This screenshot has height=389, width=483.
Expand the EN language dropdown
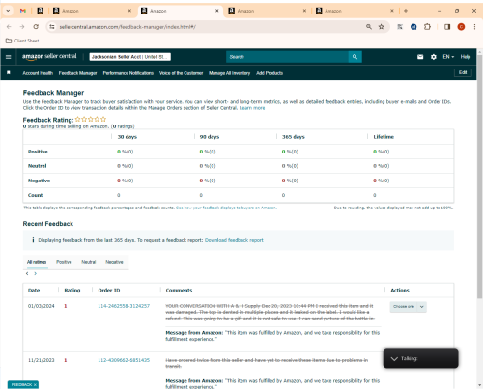point(448,57)
